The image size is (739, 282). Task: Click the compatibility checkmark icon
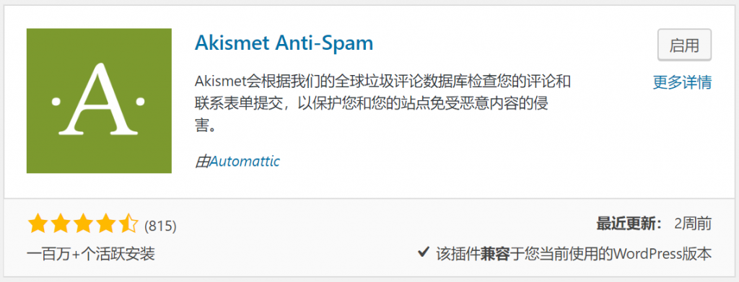pos(423,253)
